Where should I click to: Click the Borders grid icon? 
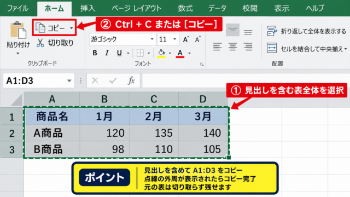point(140,53)
